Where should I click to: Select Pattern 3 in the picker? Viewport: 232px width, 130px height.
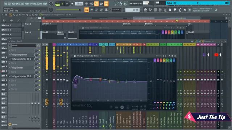[x=11, y=30]
